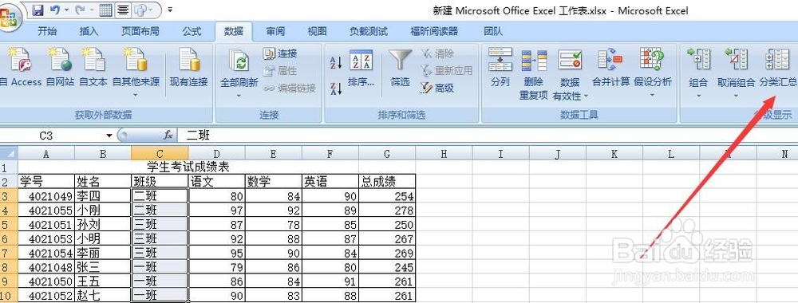Select the 班级 header cell
The image size is (798, 303).
click(160, 181)
